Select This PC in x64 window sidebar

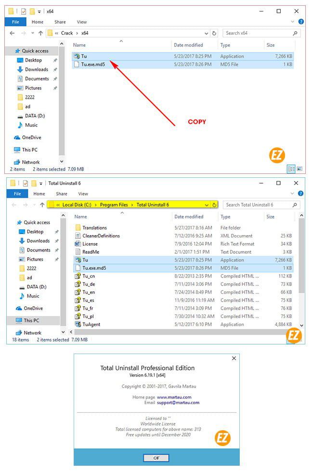(x=29, y=150)
